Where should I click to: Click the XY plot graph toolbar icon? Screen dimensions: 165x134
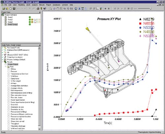97,9
